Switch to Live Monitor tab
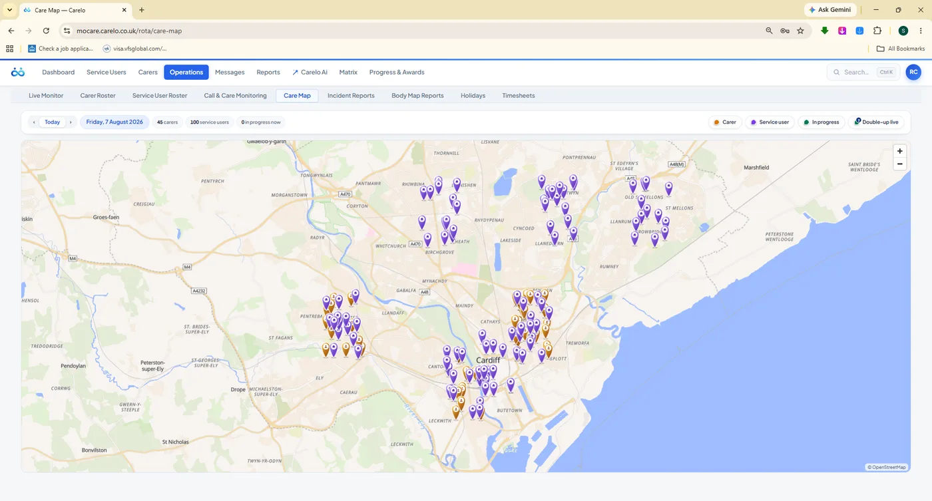 46,96
